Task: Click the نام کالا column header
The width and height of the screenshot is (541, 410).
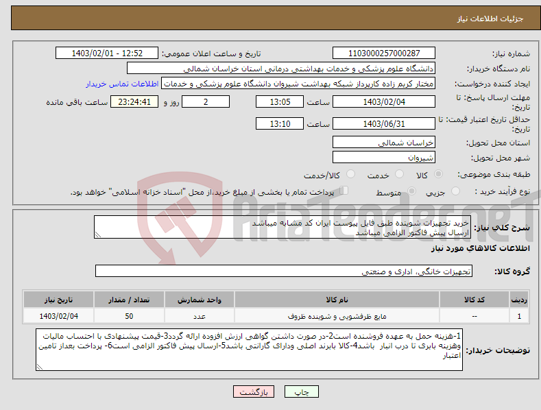Action: (337, 300)
